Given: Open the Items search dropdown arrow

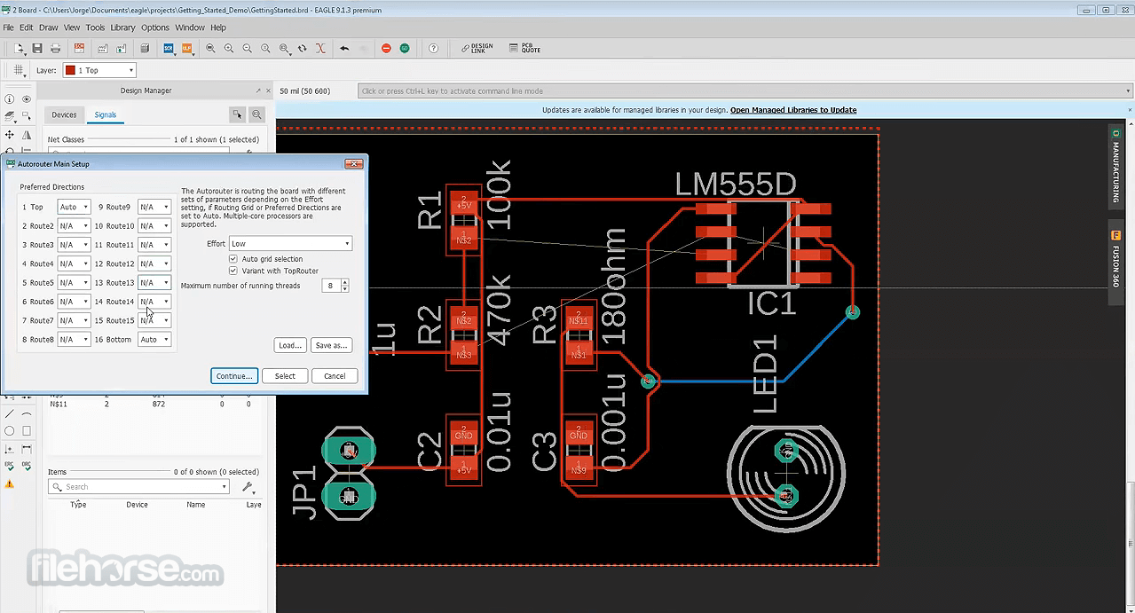Looking at the screenshot, I should (x=224, y=487).
